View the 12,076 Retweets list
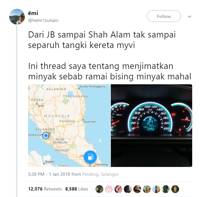202x197 pixels. click(x=45, y=189)
